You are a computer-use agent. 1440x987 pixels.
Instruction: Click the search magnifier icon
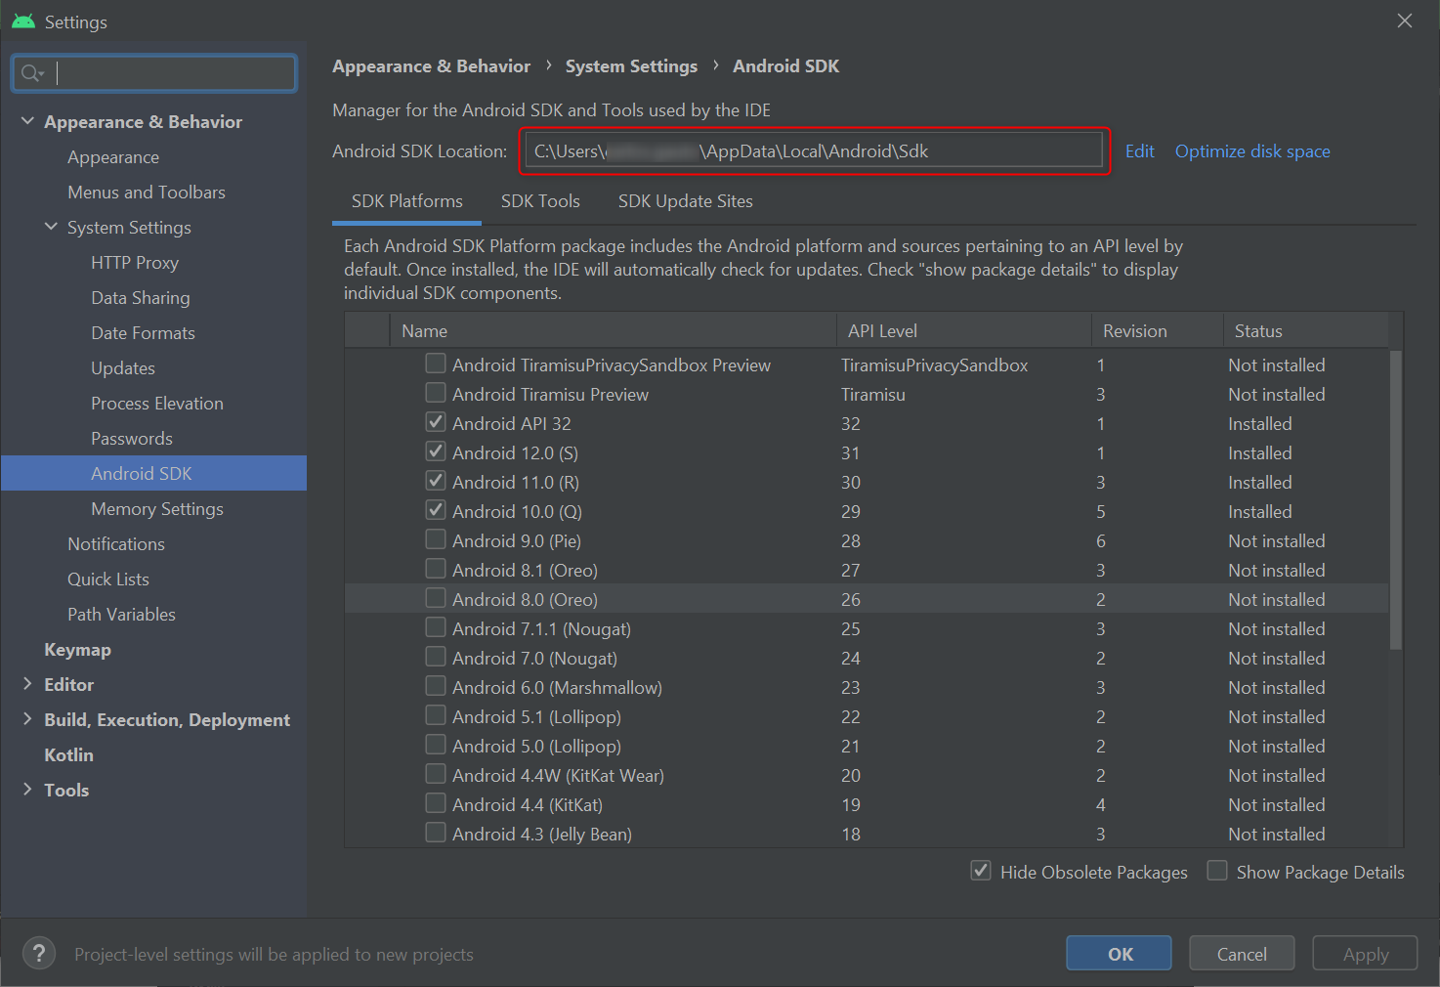31,73
